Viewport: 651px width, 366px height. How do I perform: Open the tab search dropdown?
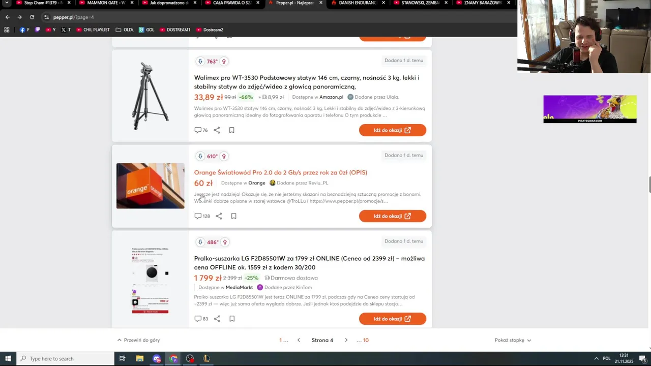point(7,3)
